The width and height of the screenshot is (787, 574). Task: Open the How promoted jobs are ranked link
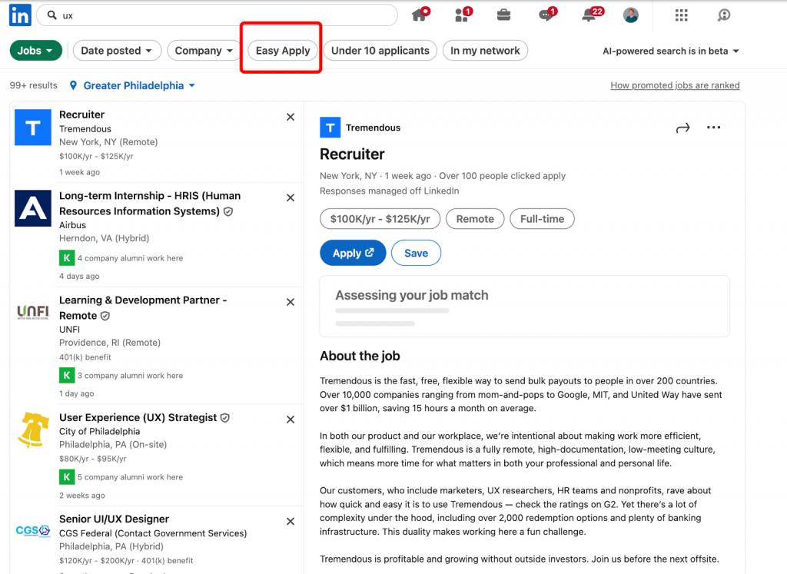pyautogui.click(x=675, y=85)
